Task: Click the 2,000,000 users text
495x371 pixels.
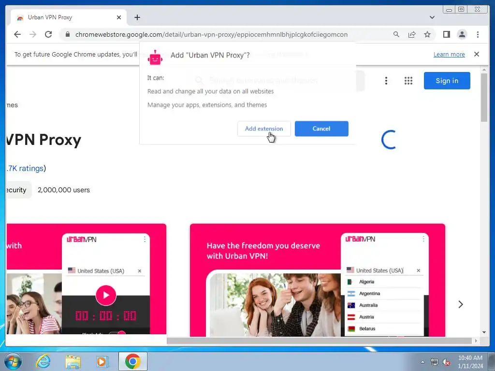Action: point(64,190)
